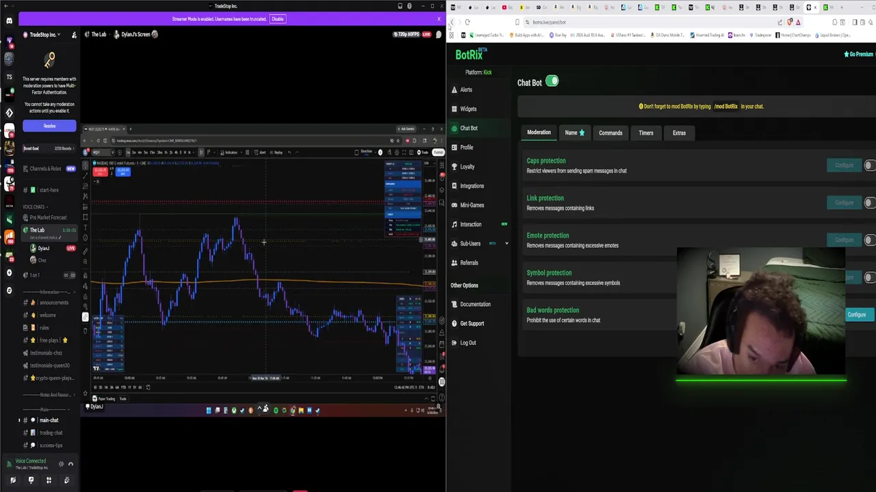Click the Go Premium link
The height and width of the screenshot is (492, 876).
point(860,54)
